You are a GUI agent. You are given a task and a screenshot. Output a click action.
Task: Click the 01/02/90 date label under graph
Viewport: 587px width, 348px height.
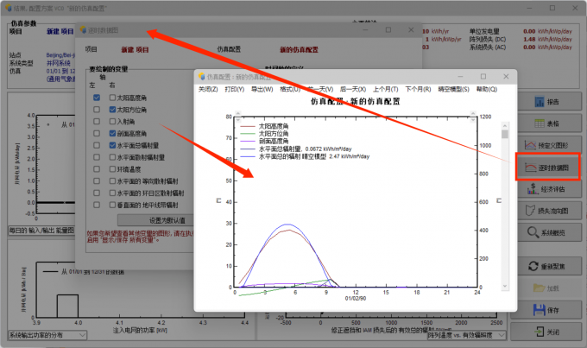(x=356, y=299)
